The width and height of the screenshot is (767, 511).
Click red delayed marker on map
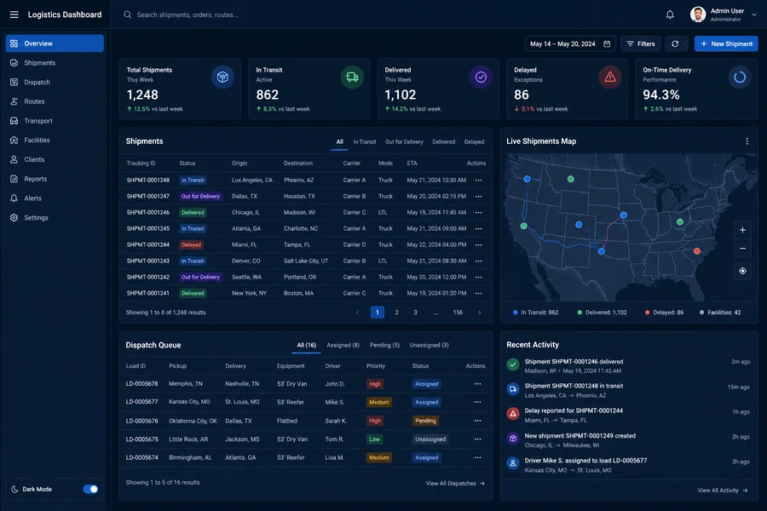[697, 251]
